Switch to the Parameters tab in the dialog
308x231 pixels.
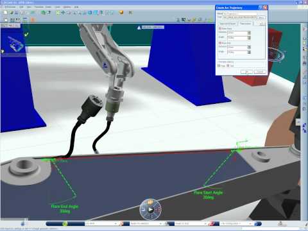[246, 24]
